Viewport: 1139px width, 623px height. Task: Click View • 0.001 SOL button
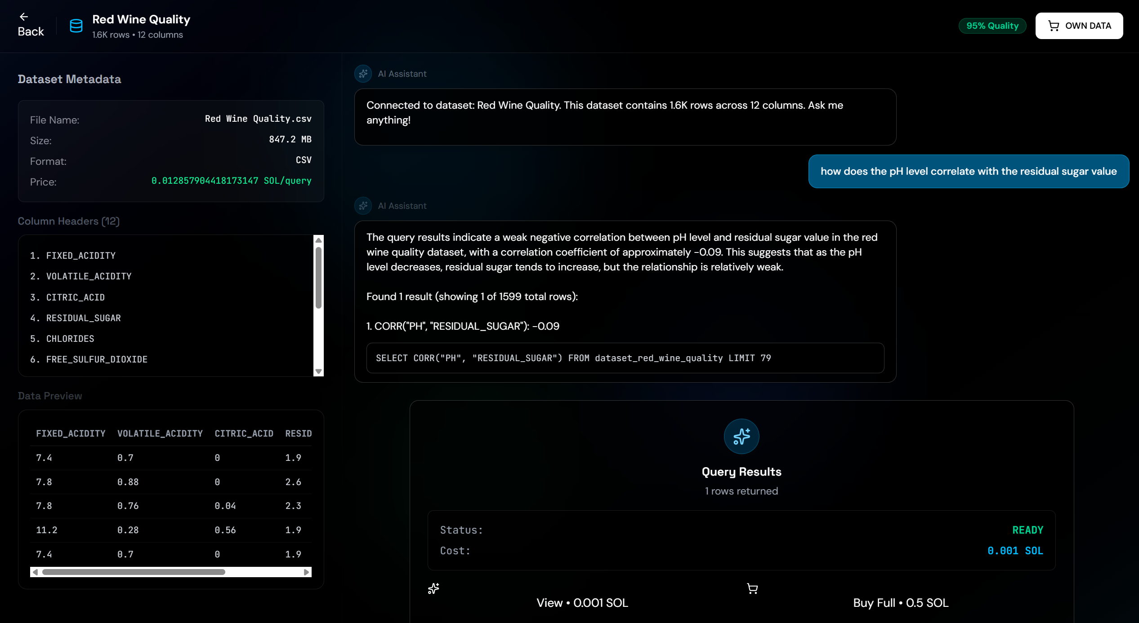click(x=582, y=603)
